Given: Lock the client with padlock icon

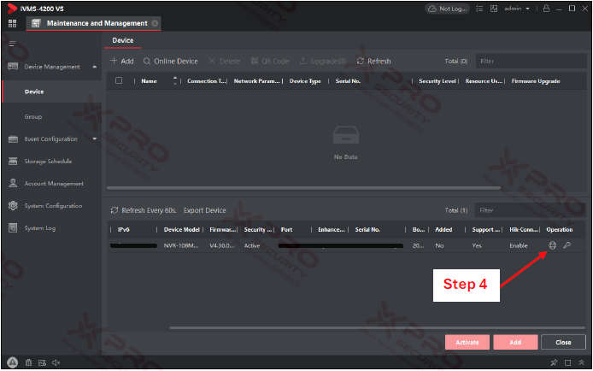Looking at the screenshot, I should tap(546, 8).
